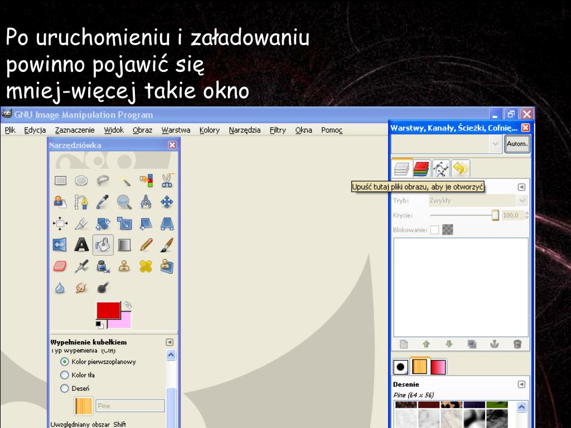Click the red foreground color swatch
The width and height of the screenshot is (571, 428).
(x=108, y=310)
